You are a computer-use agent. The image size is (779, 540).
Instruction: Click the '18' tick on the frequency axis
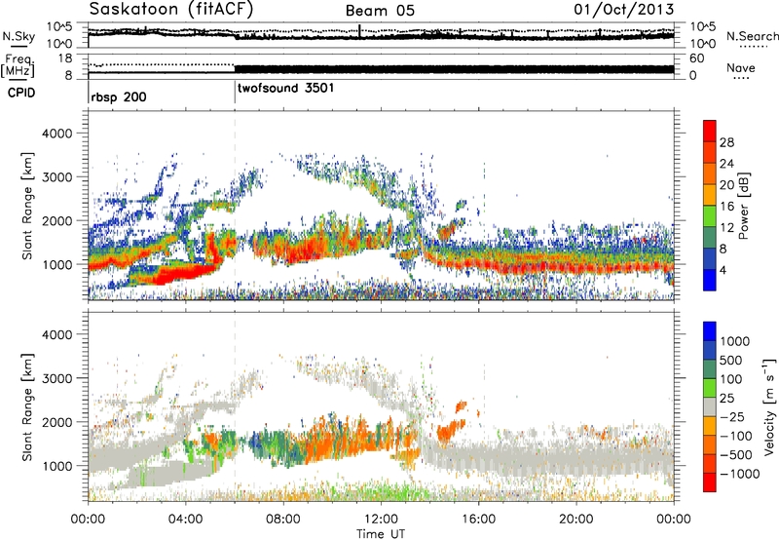pos(65,58)
